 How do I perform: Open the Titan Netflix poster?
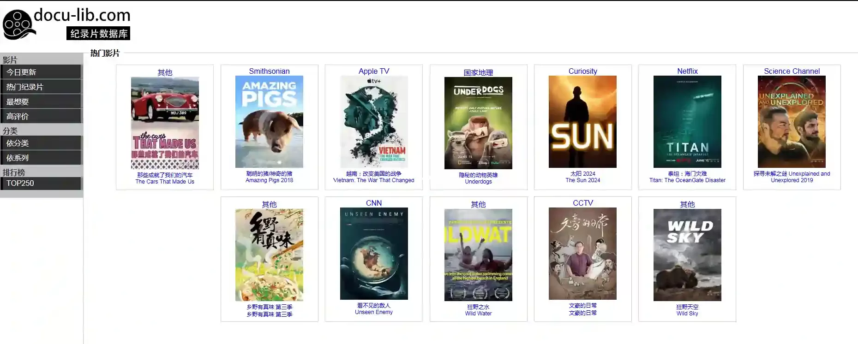(687, 122)
